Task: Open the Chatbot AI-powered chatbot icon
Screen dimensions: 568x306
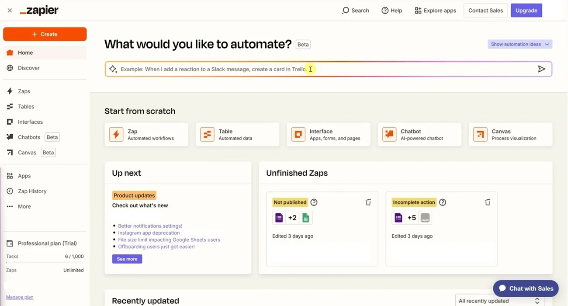Action: pyautogui.click(x=389, y=134)
